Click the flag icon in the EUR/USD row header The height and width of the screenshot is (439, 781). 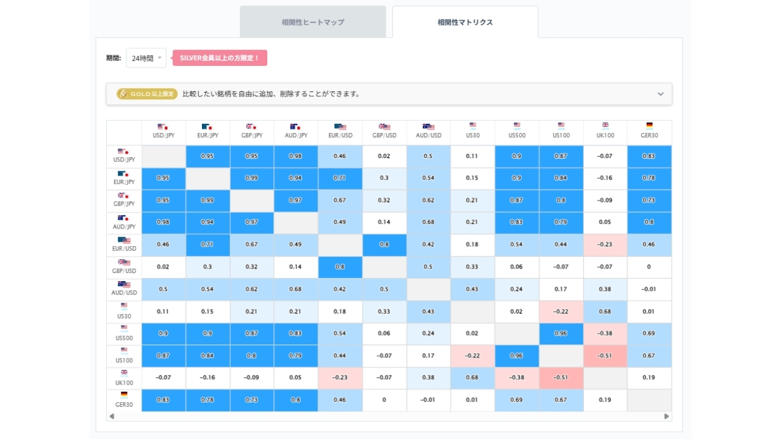tap(124, 240)
